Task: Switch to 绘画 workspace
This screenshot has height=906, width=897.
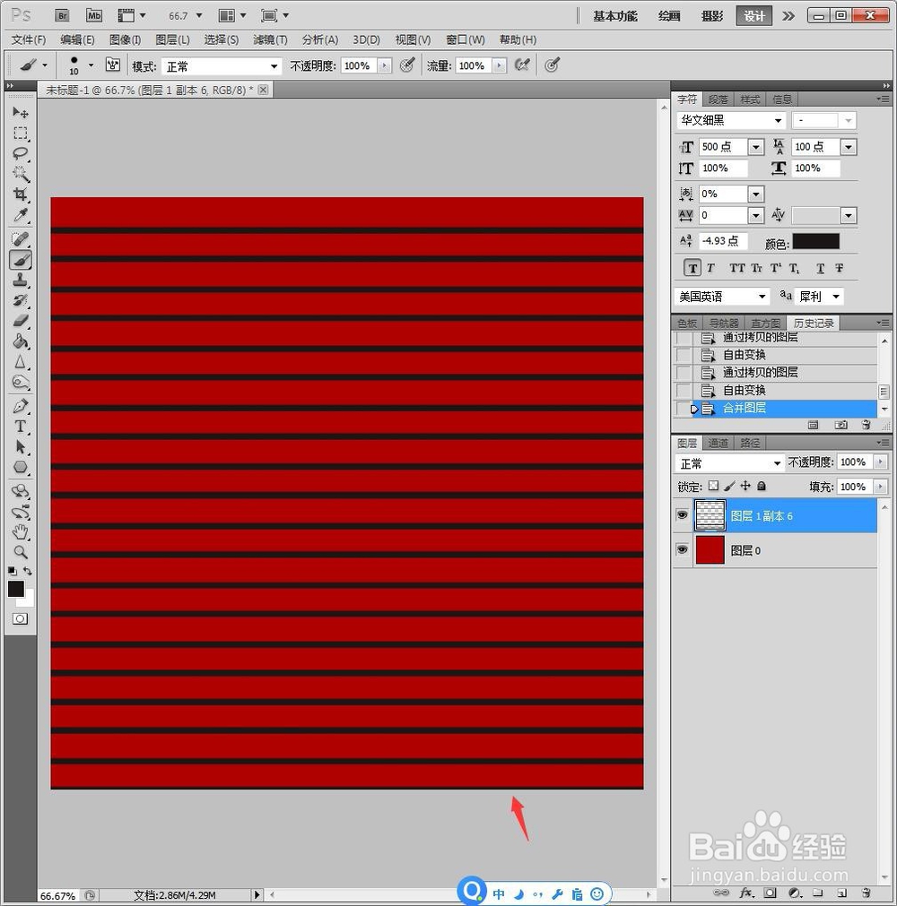Action: point(669,16)
